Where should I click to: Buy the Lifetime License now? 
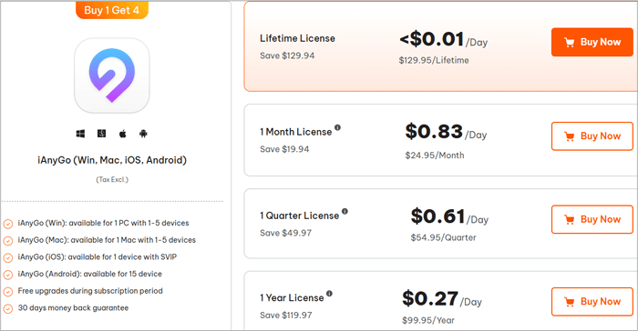pyautogui.click(x=592, y=42)
